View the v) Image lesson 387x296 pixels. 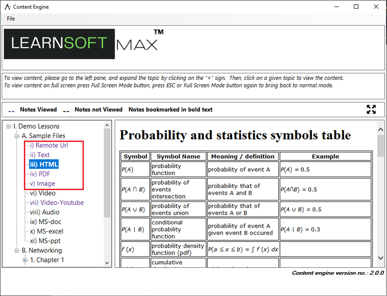[x=42, y=184]
